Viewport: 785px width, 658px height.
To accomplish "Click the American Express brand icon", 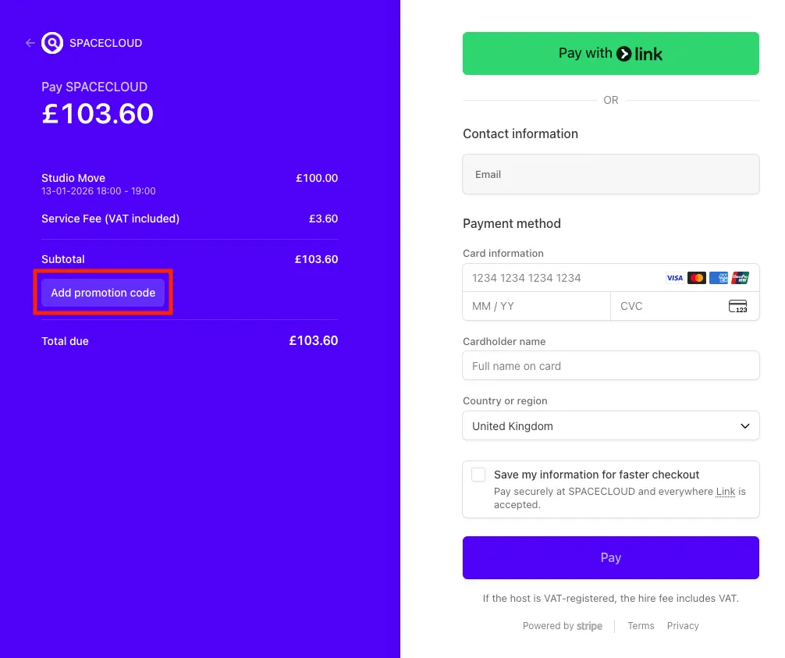I will click(x=719, y=278).
